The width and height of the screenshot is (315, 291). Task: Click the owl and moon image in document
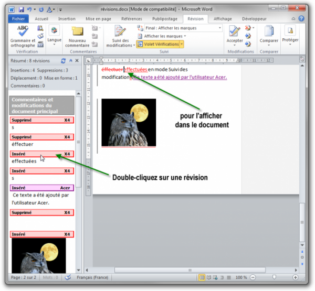click(x=129, y=122)
